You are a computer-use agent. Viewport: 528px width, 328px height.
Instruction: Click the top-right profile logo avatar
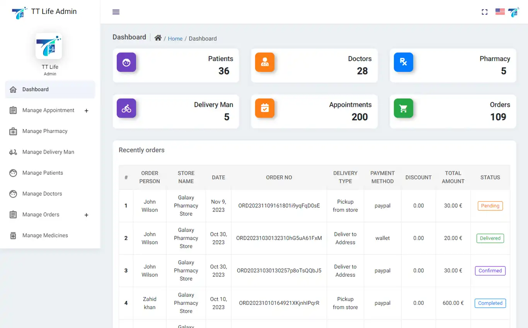tap(514, 12)
